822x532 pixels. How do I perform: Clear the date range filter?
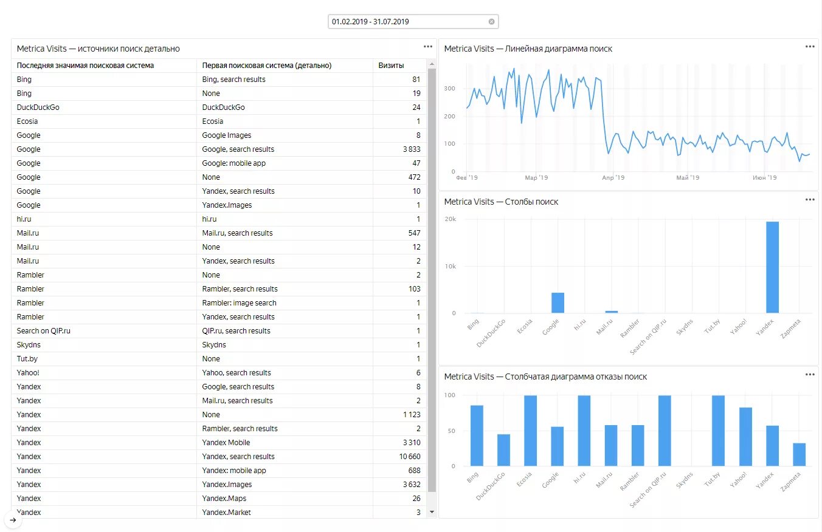(491, 21)
